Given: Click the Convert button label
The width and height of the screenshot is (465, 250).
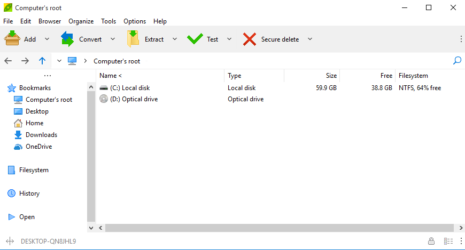Looking at the screenshot, I should 90,39.
